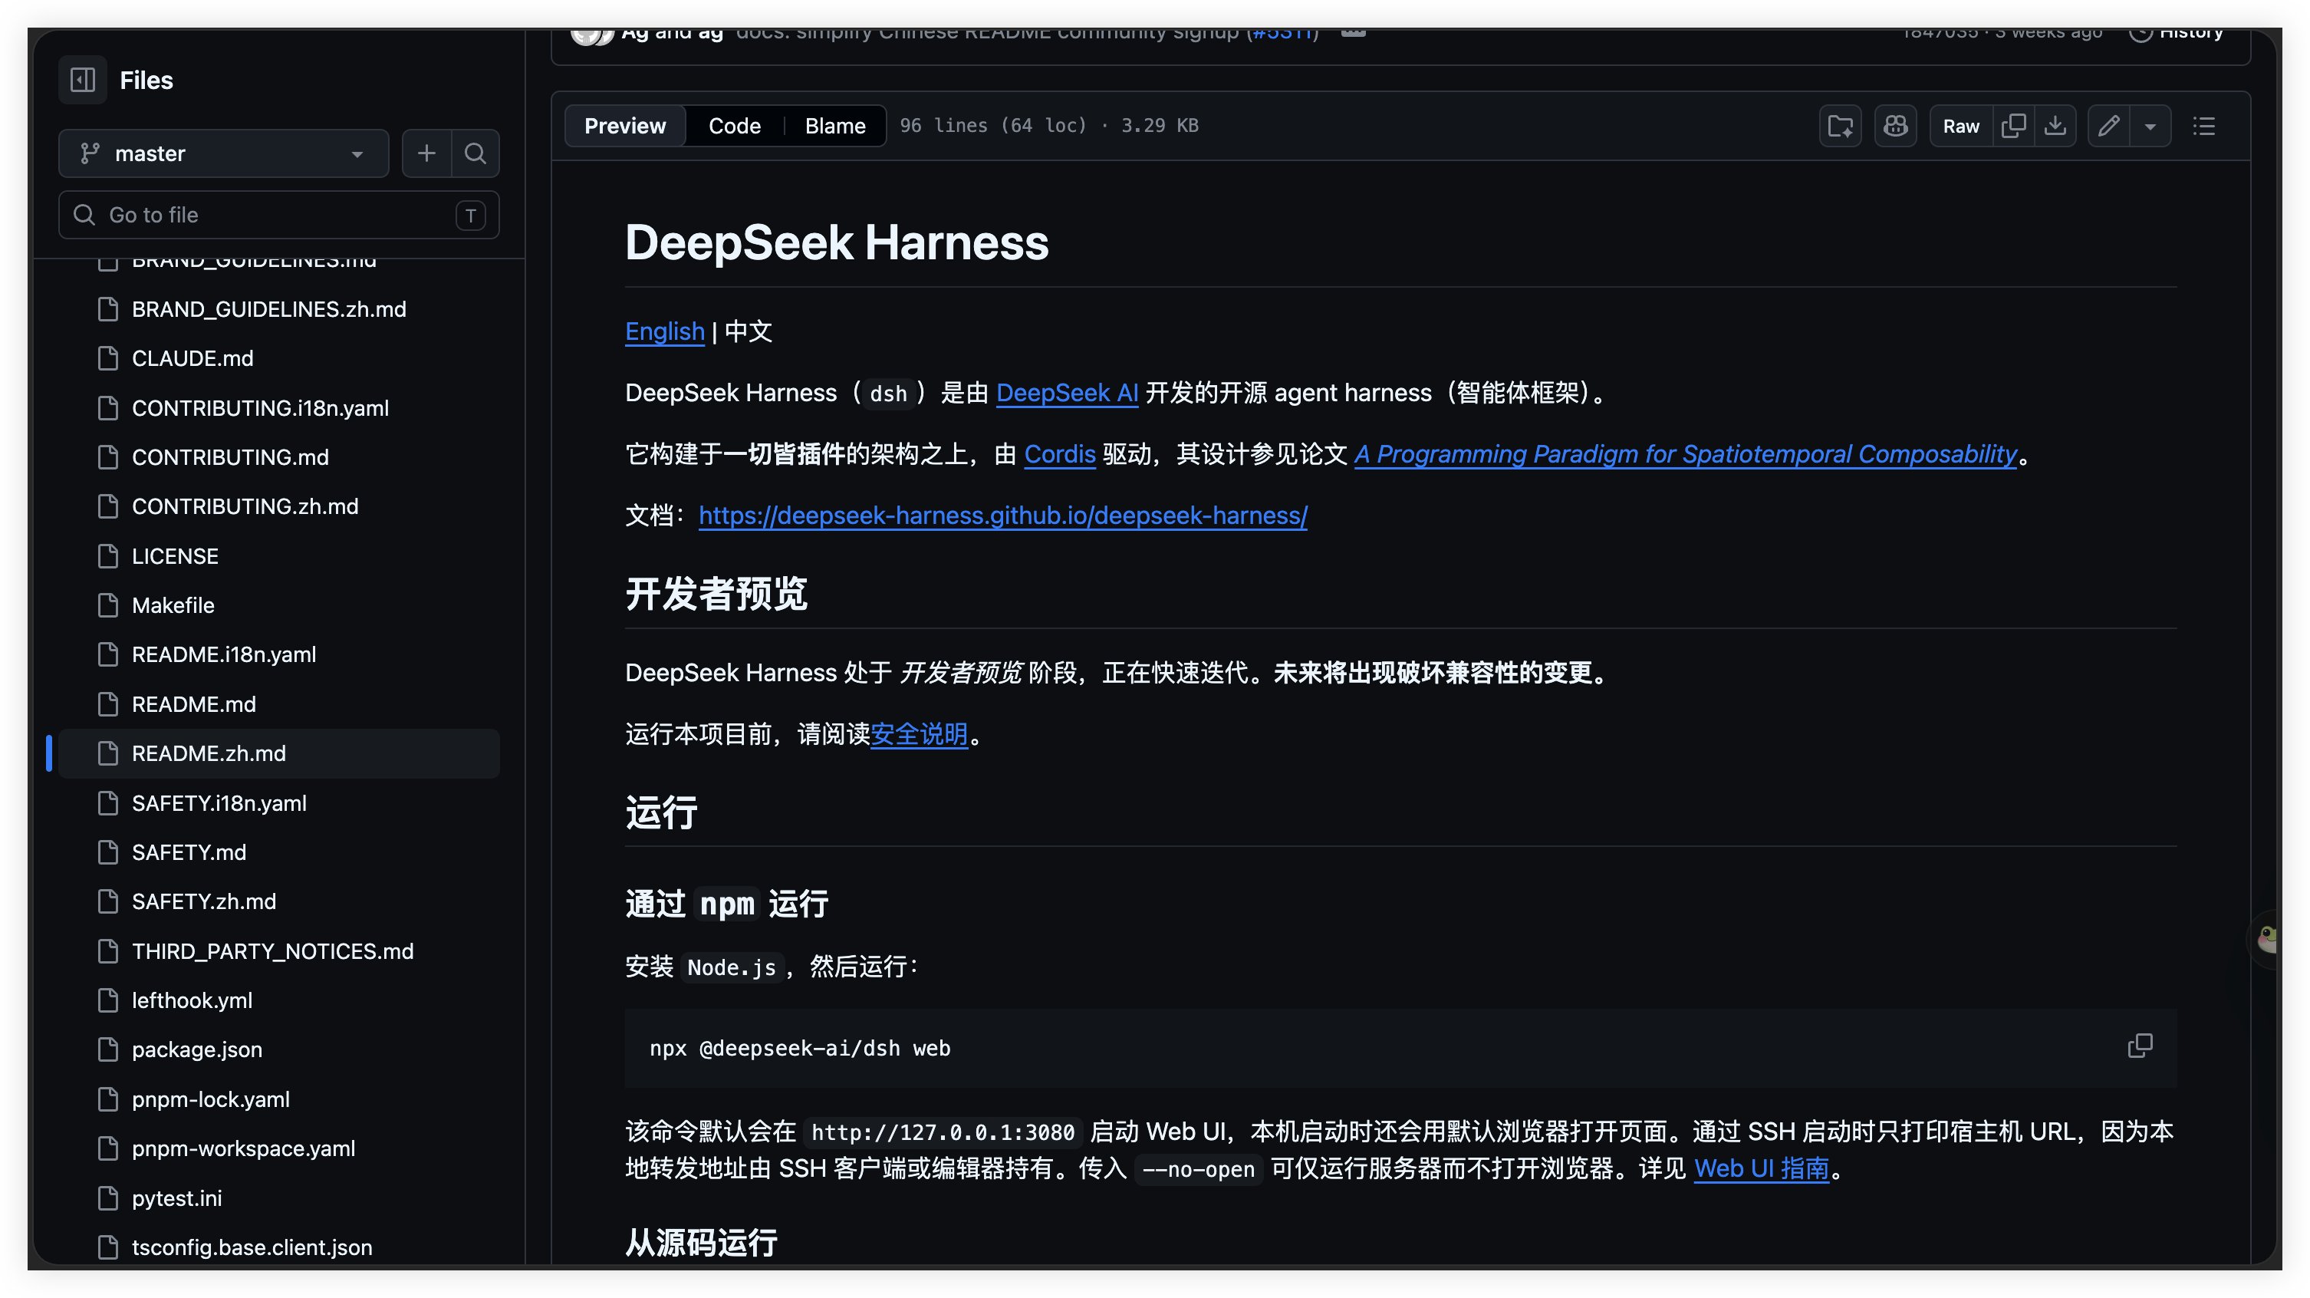Click the add file plus icon
This screenshot has height=1298, width=2310.
[x=427, y=153]
